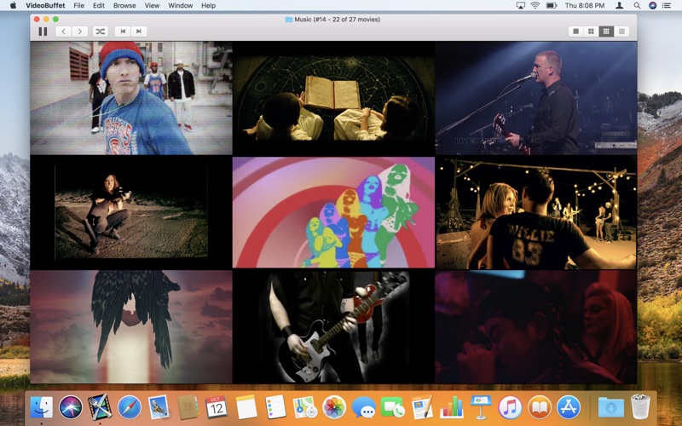
Task: Open iBooks from the Dock
Action: (540, 407)
